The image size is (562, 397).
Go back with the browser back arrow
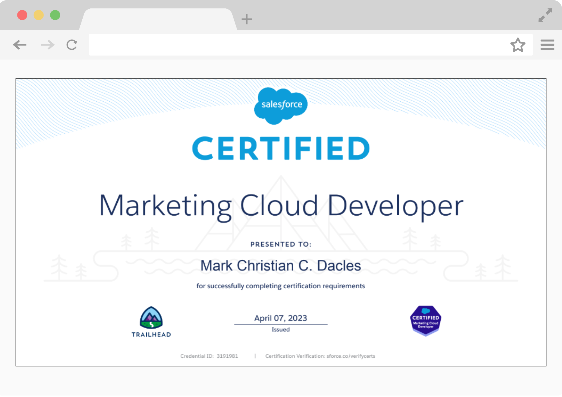(20, 45)
